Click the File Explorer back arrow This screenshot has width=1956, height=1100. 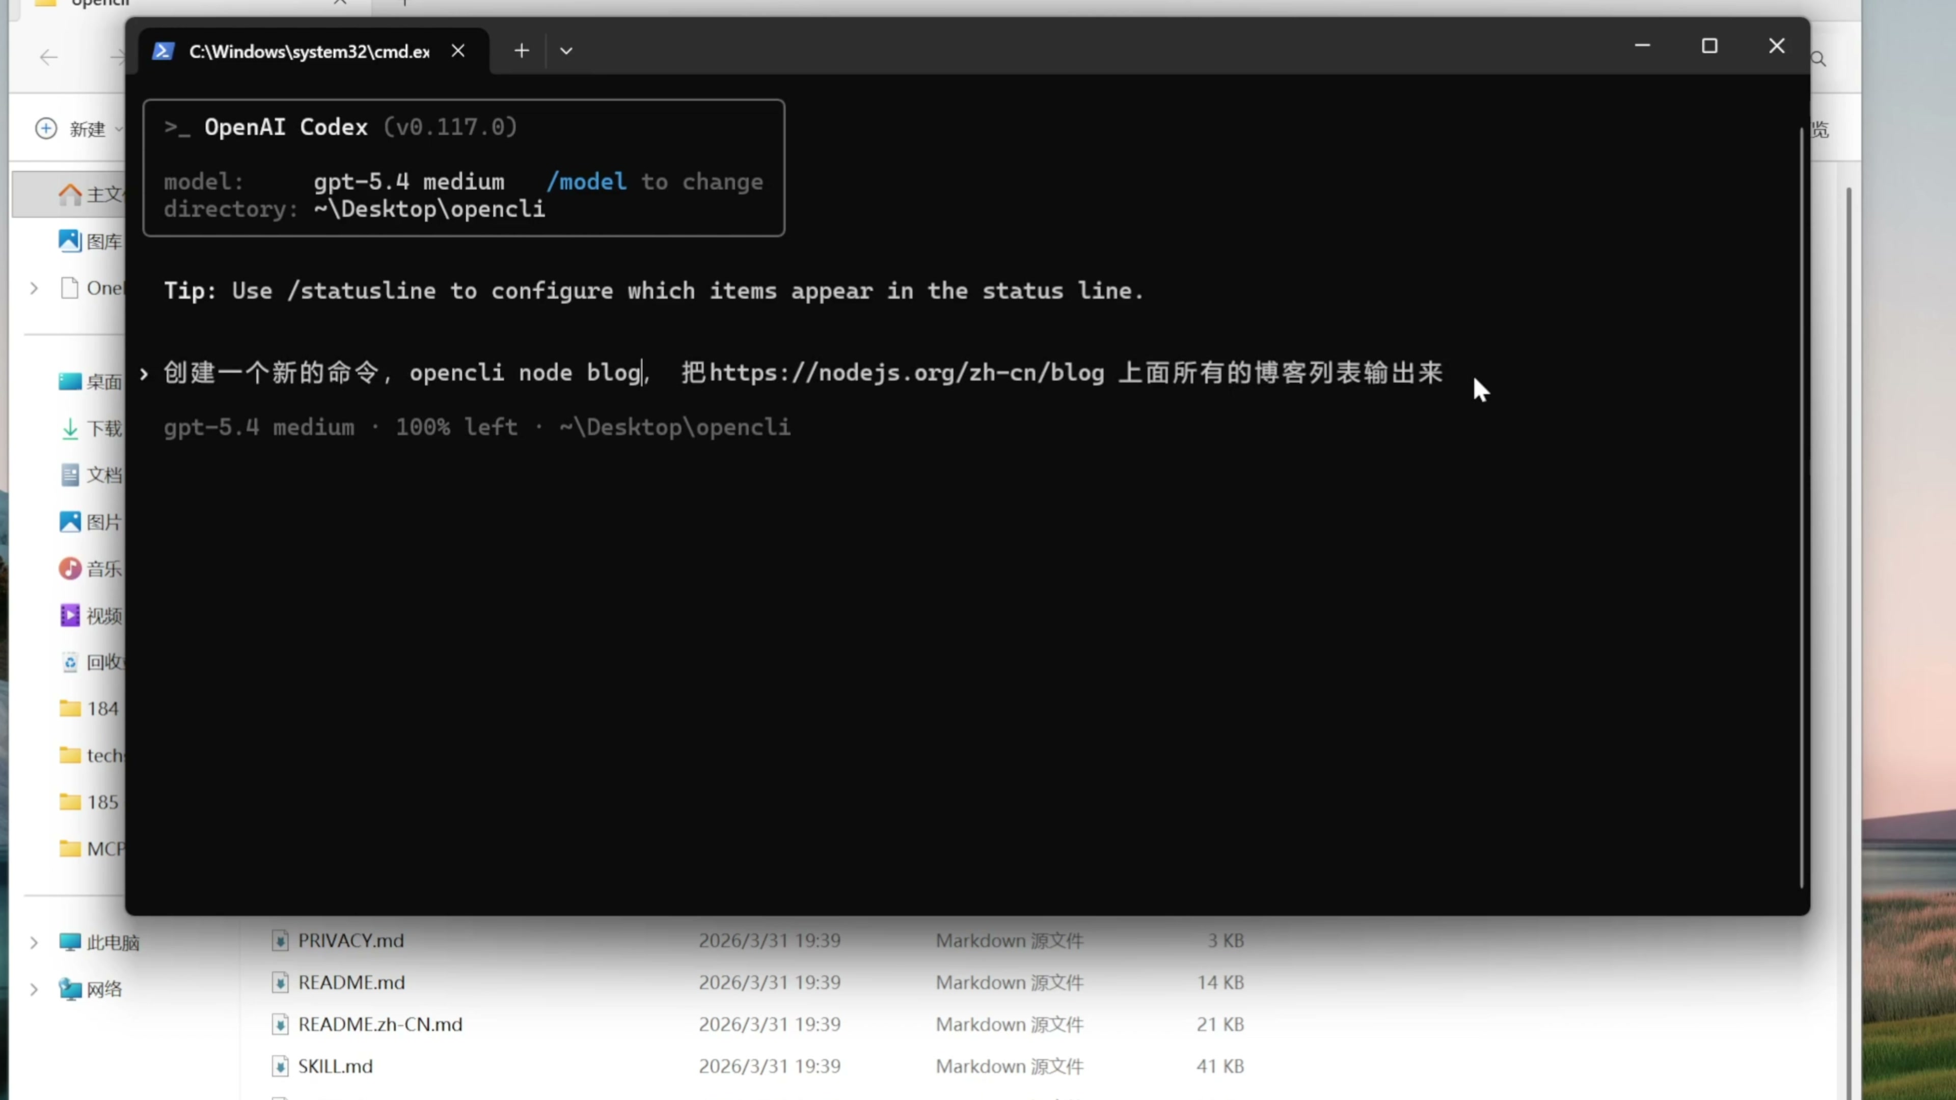[x=48, y=58]
